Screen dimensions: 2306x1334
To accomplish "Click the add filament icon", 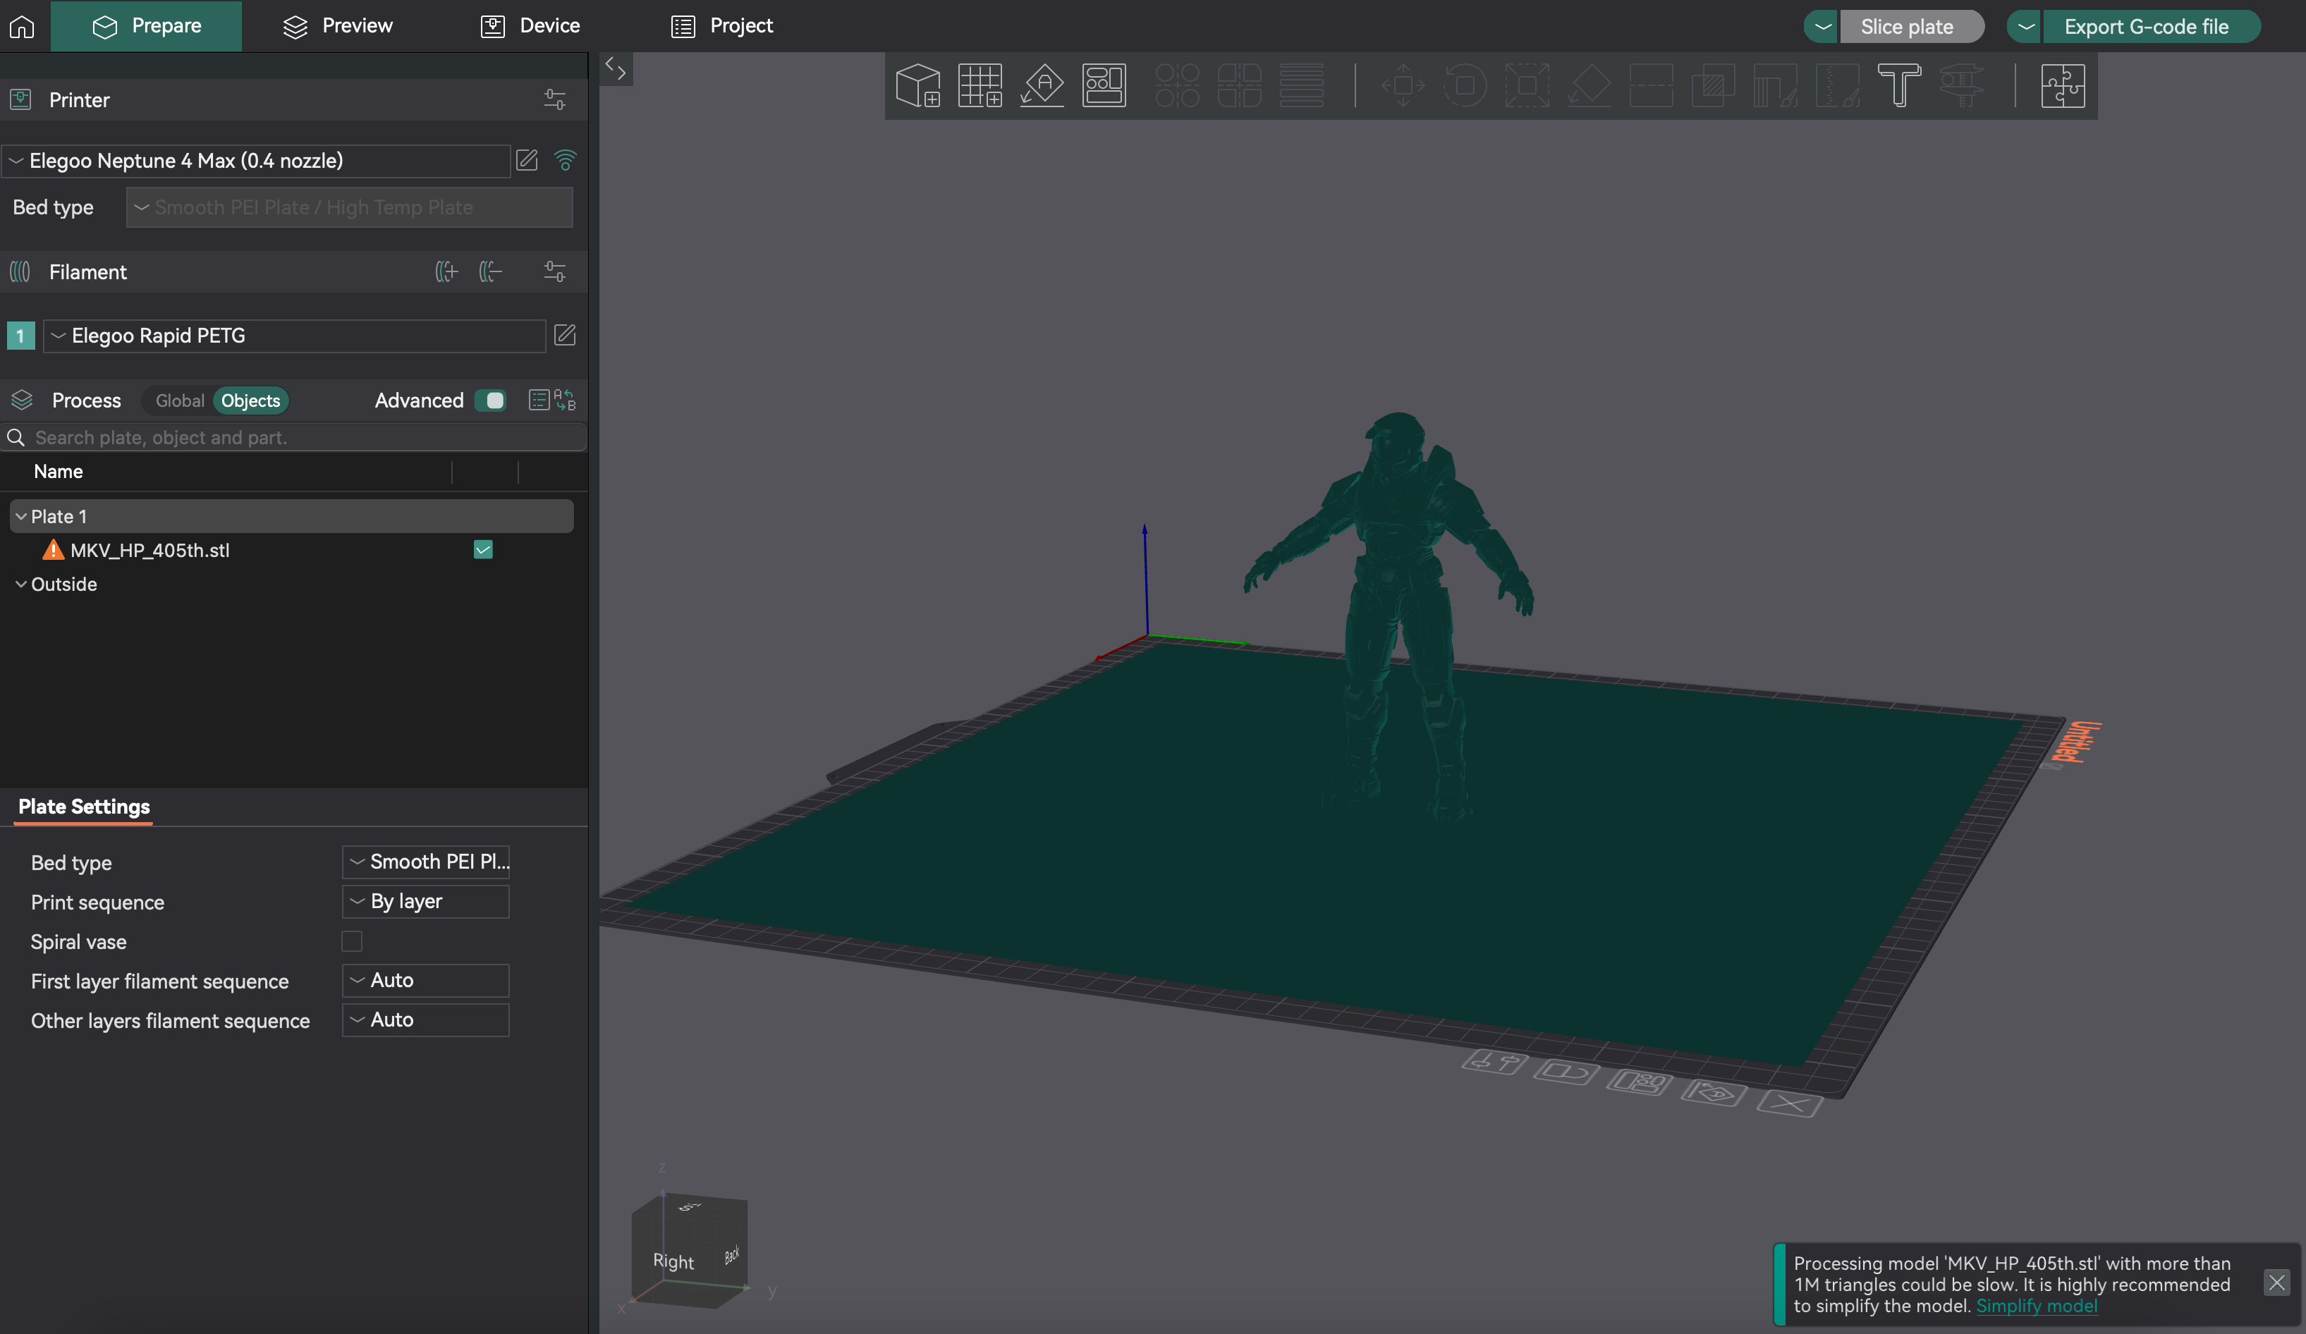I will [446, 271].
